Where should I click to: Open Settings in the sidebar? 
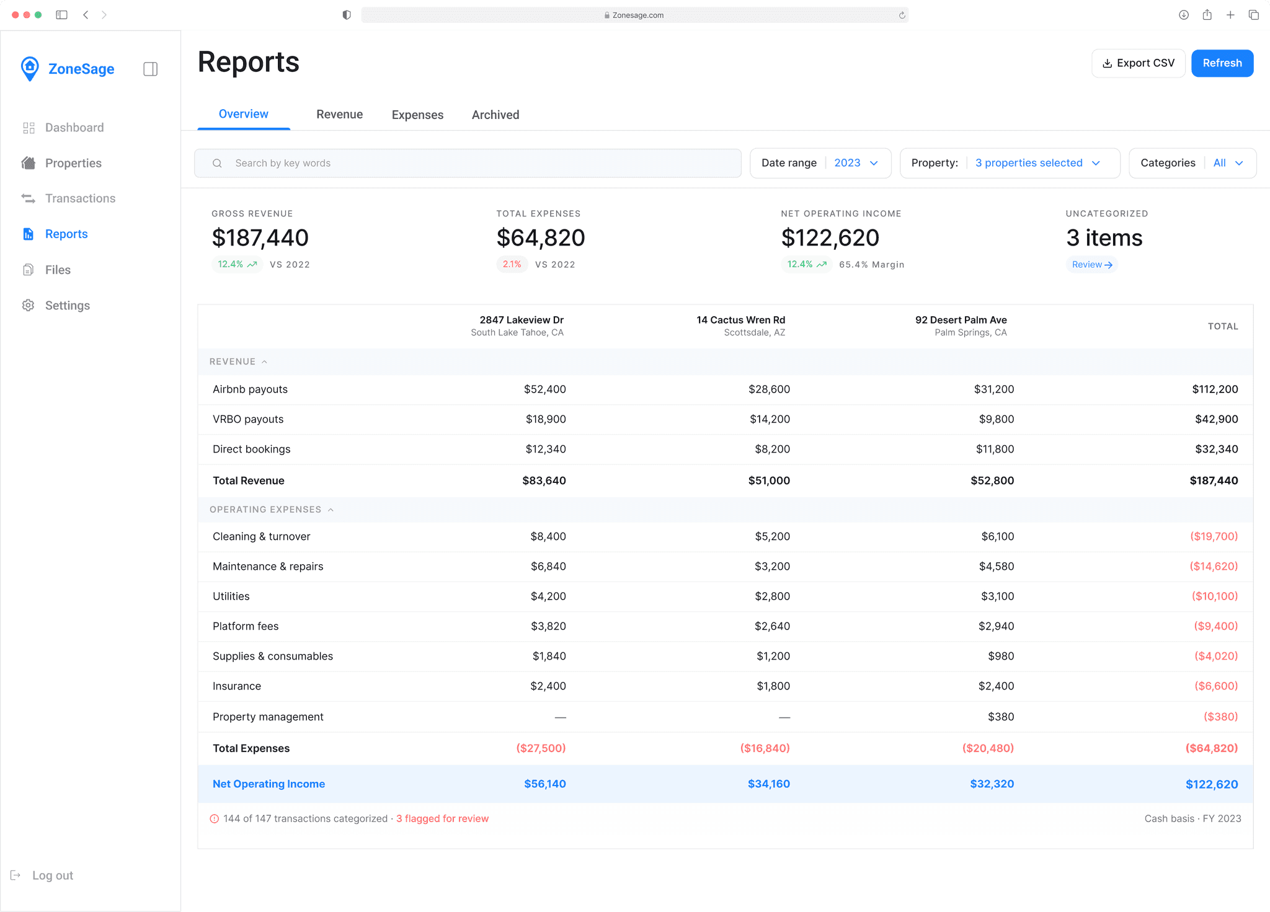pos(56,306)
